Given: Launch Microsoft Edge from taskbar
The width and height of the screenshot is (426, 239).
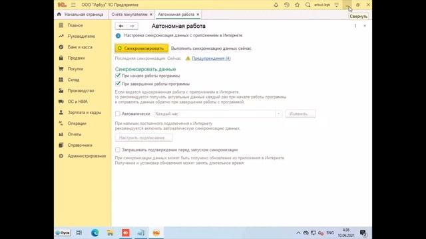Looking at the screenshot, I should 95,233.
